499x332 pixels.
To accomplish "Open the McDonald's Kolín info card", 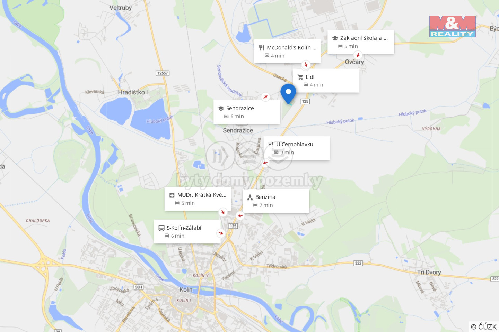I will pos(287,52).
